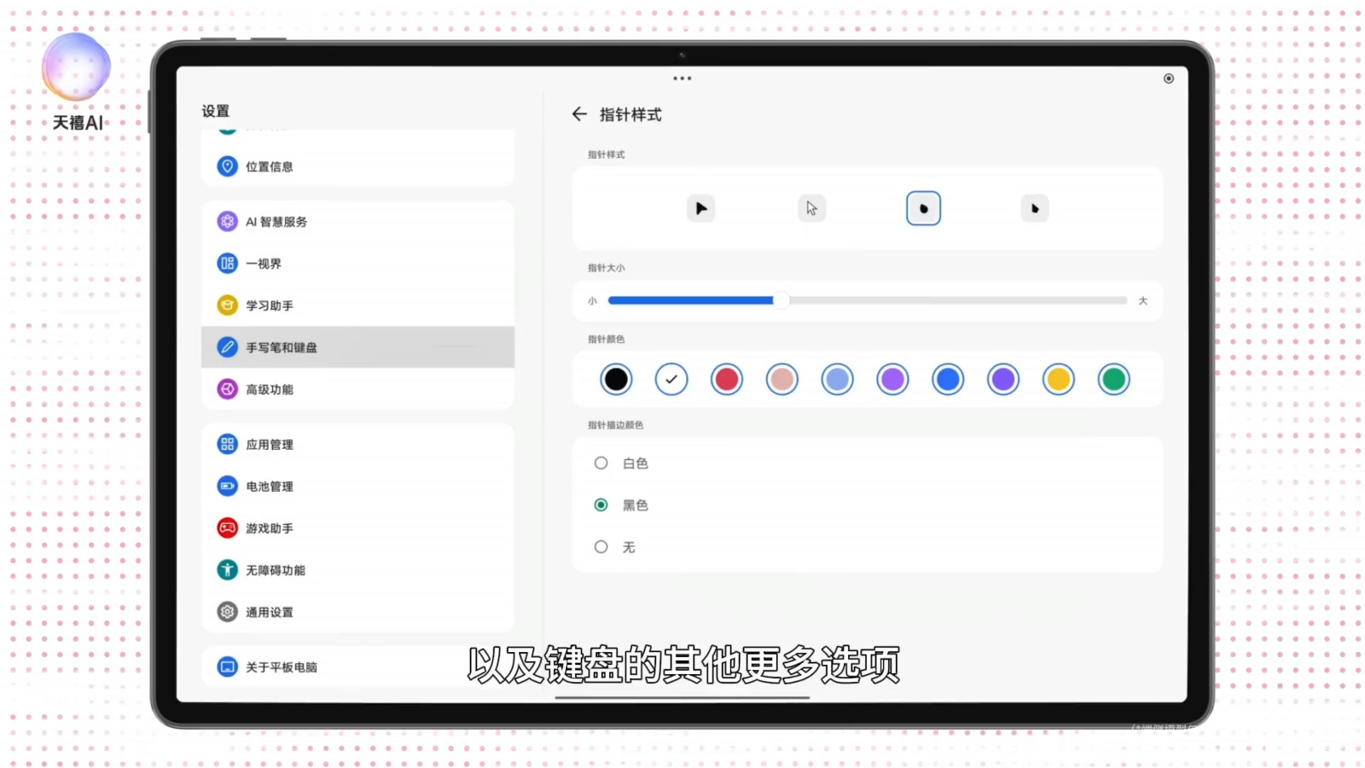Open AI 智慧服务 settings

[276, 222]
